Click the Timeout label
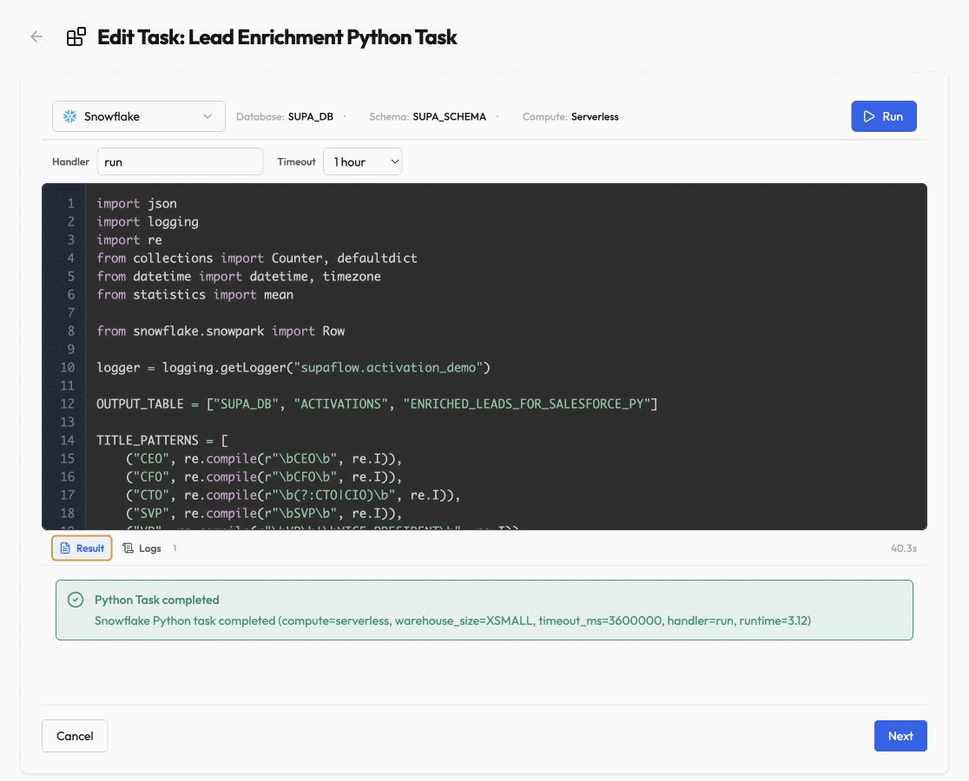The image size is (969, 781). coord(296,161)
